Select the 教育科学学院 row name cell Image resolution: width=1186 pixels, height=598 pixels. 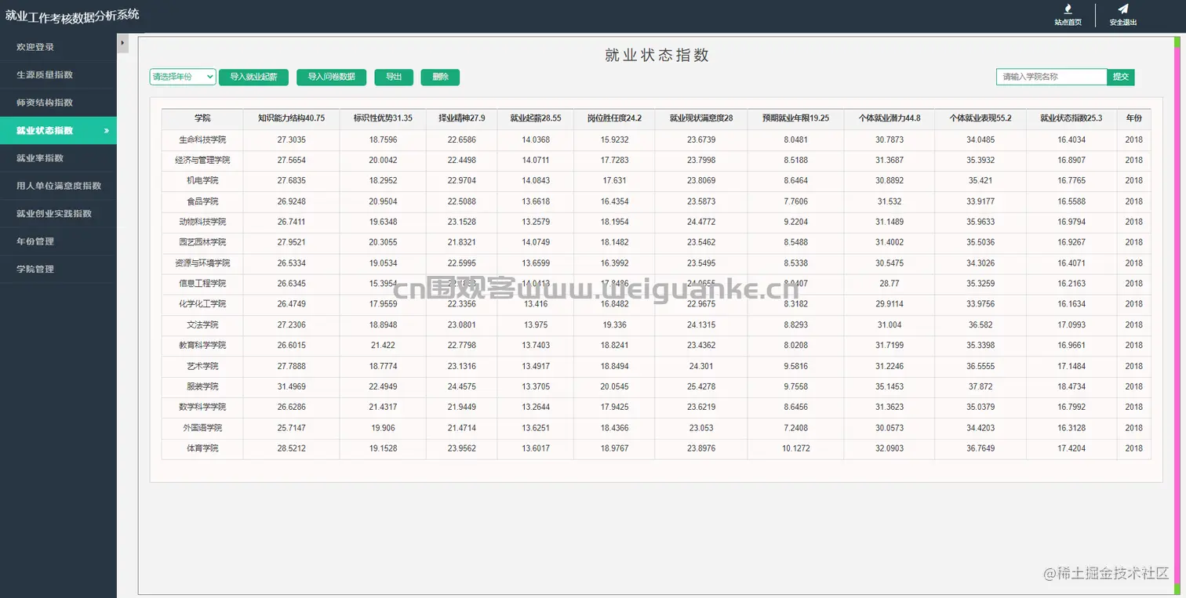[x=202, y=345]
